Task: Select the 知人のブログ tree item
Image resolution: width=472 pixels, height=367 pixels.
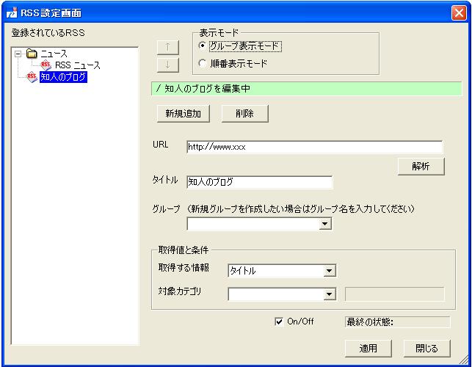Action: pos(64,76)
